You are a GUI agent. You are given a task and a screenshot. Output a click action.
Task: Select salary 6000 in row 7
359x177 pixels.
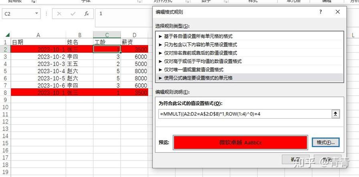coord(134,86)
